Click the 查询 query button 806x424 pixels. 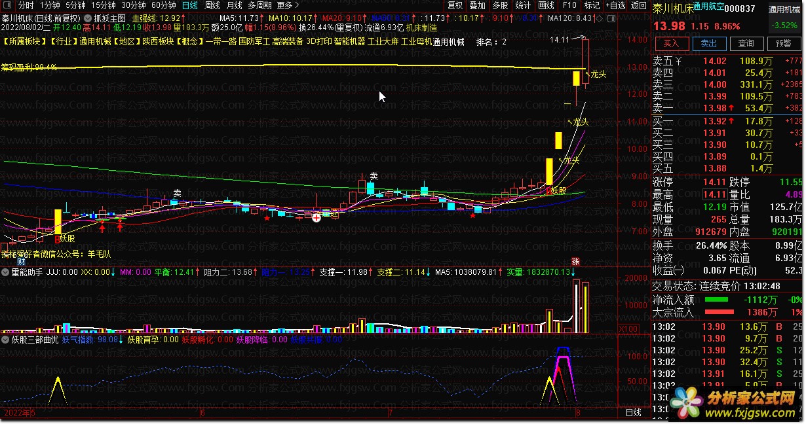[x=746, y=44]
